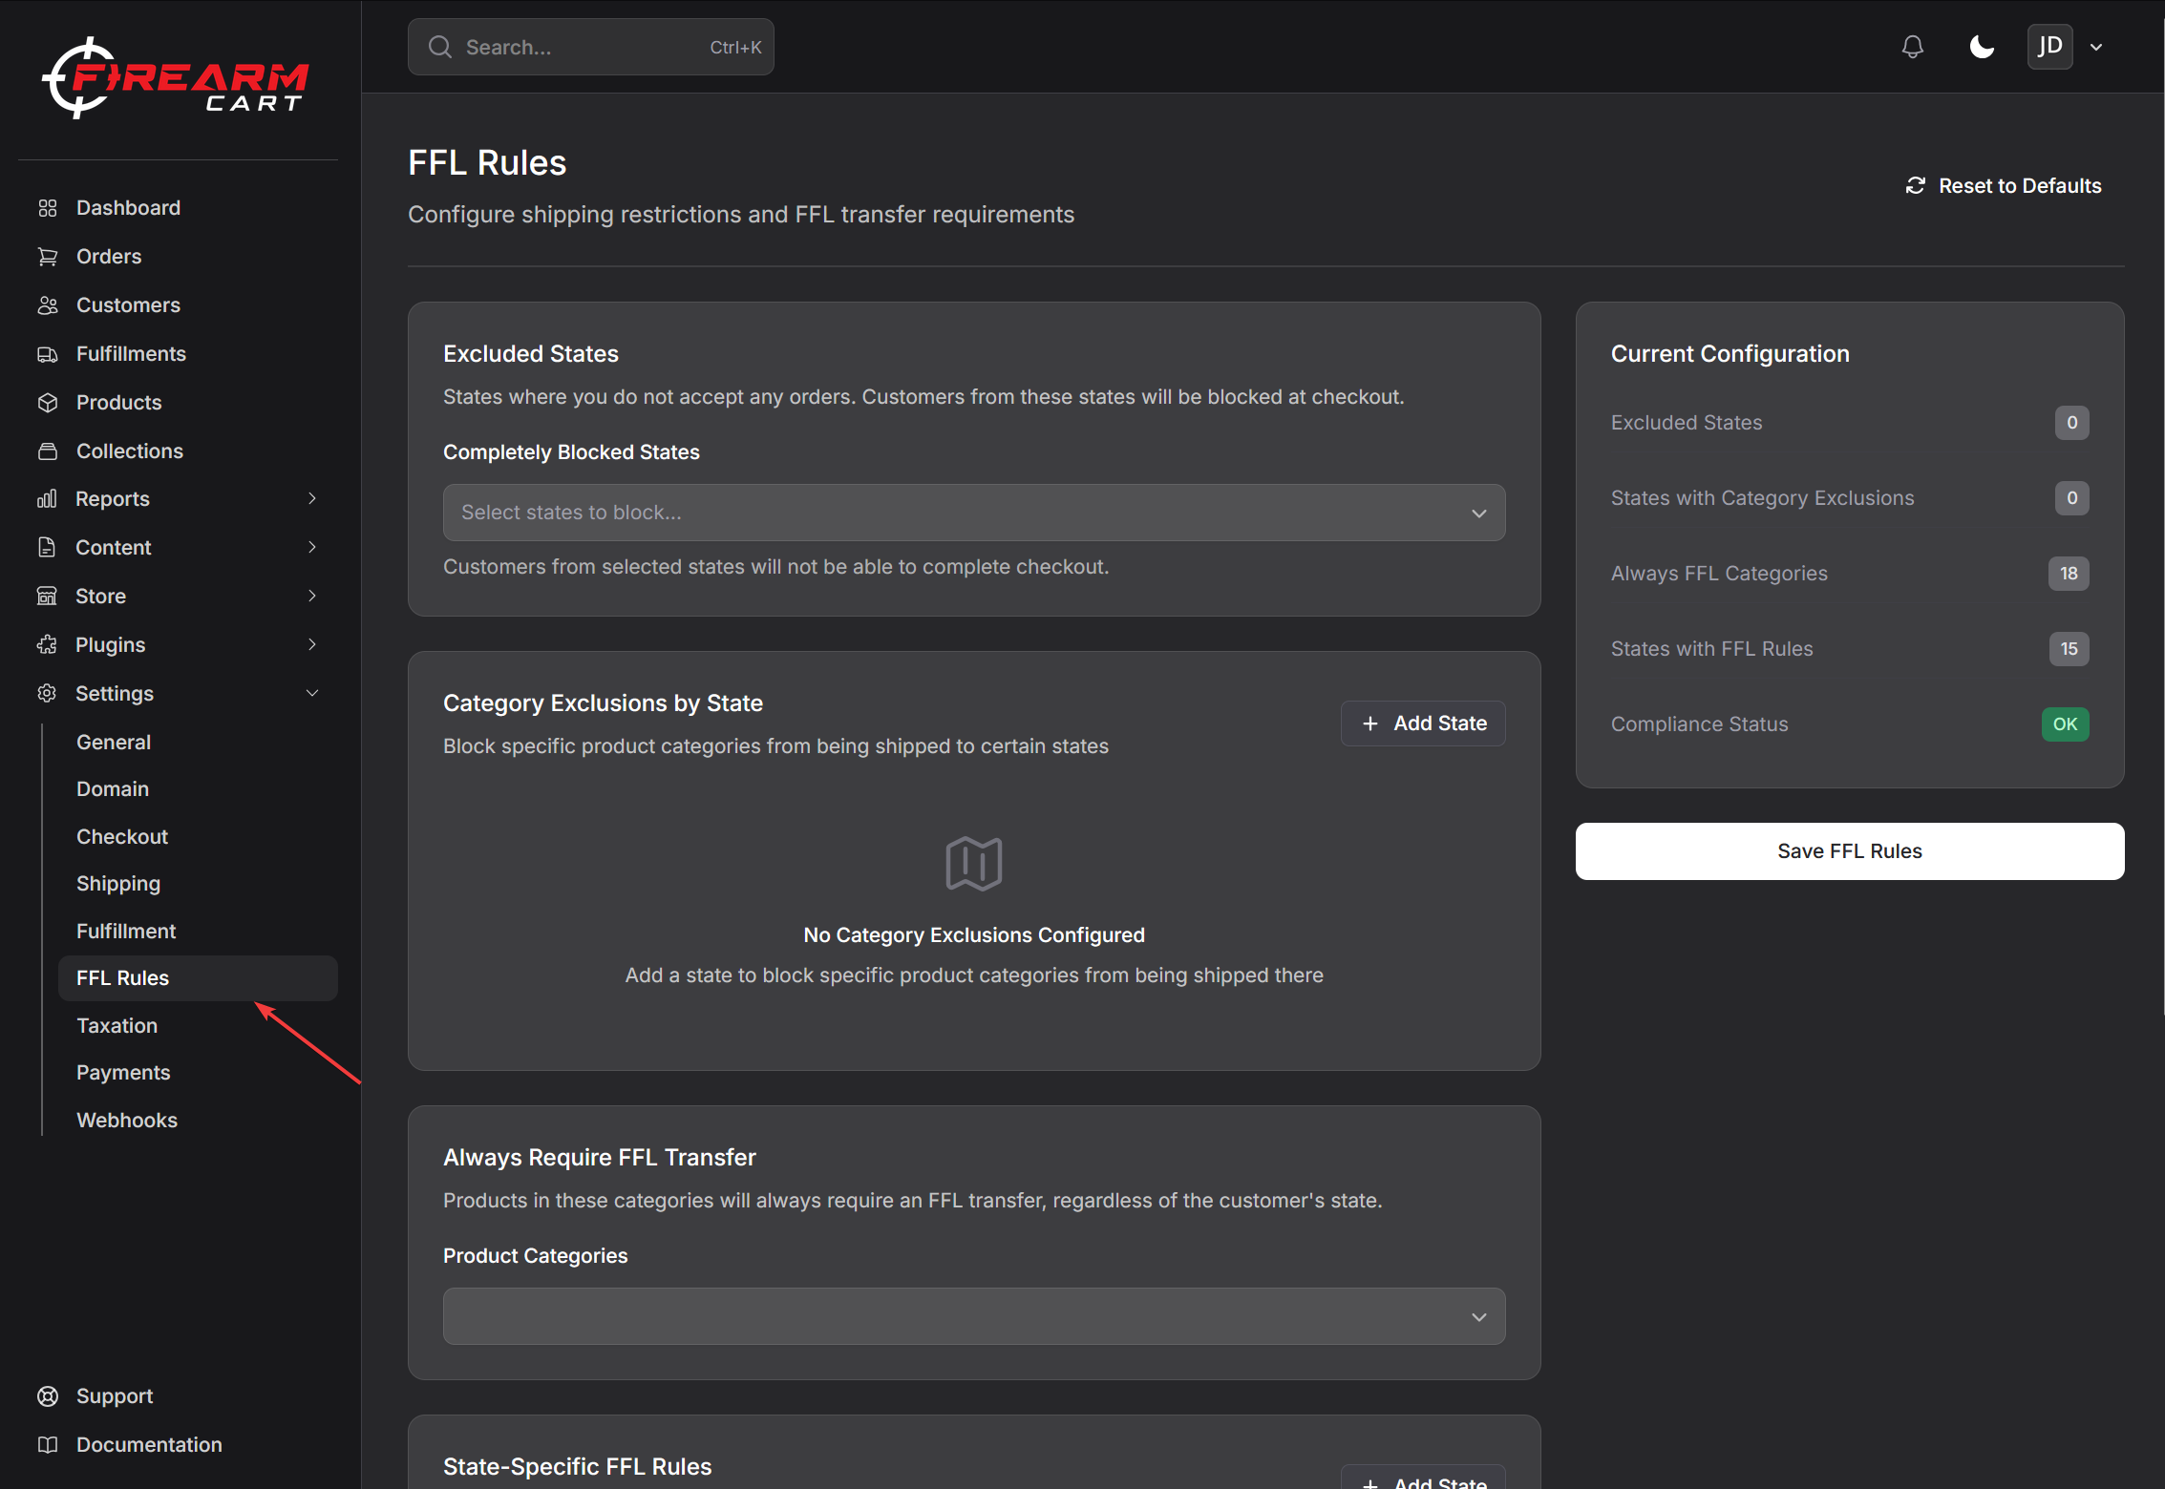Click Add State in Category Exclusions
This screenshot has height=1489, width=2165.
(x=1423, y=724)
